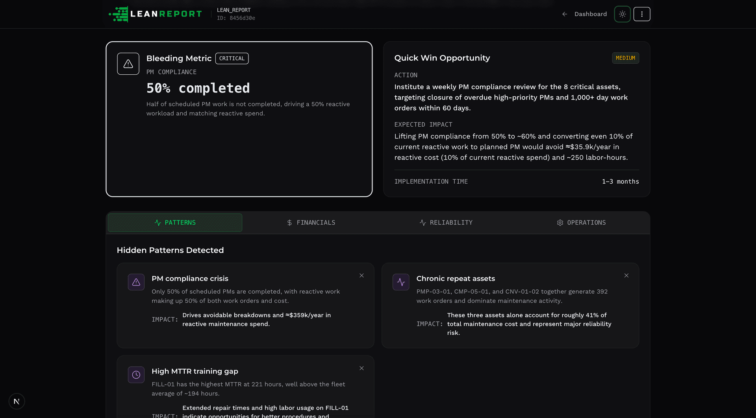Switch to the Operations tab
Image resolution: width=756 pixels, height=418 pixels.
pyautogui.click(x=581, y=223)
